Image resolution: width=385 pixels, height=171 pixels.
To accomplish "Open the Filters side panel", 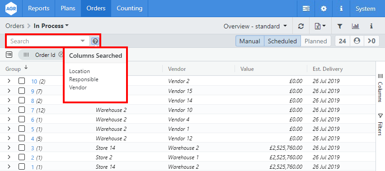I will coord(380,125).
